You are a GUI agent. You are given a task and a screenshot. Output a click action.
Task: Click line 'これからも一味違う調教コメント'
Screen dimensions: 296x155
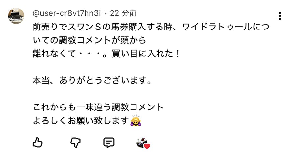tap(98, 107)
